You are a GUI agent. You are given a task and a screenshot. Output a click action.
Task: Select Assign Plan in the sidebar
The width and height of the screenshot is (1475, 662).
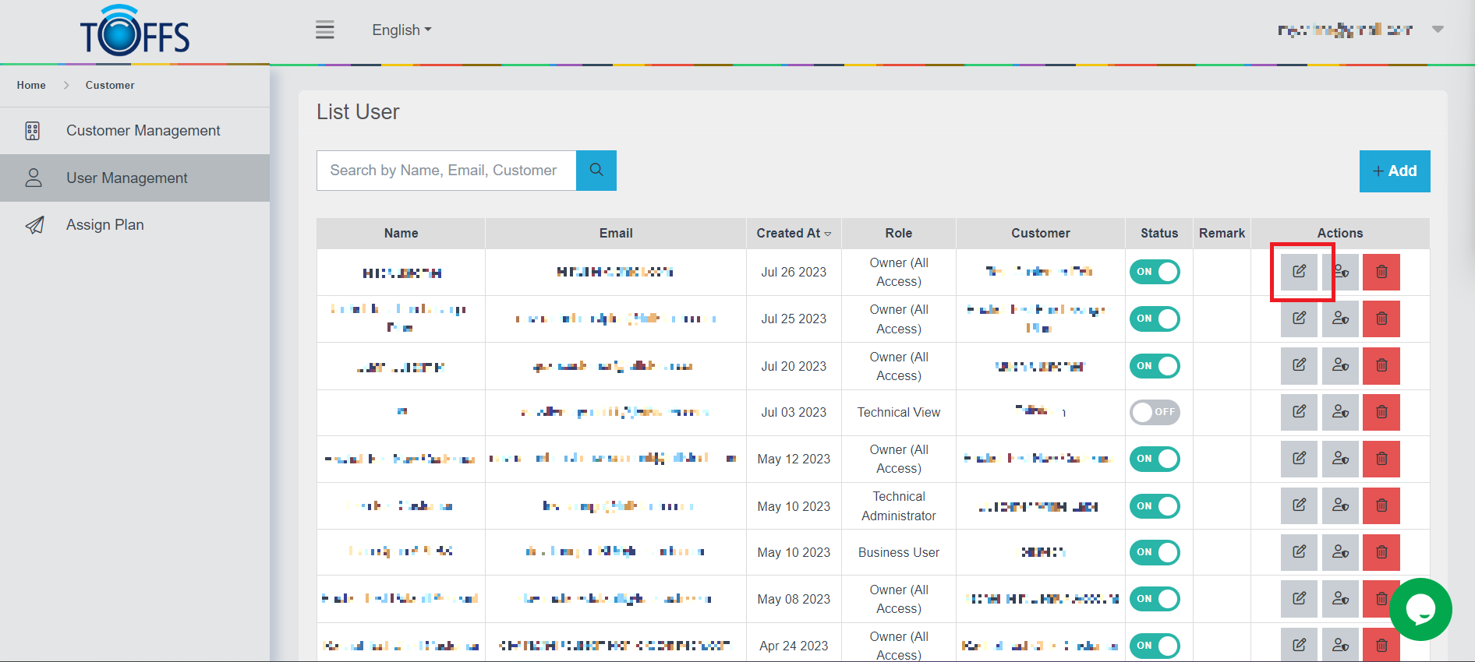pos(105,225)
